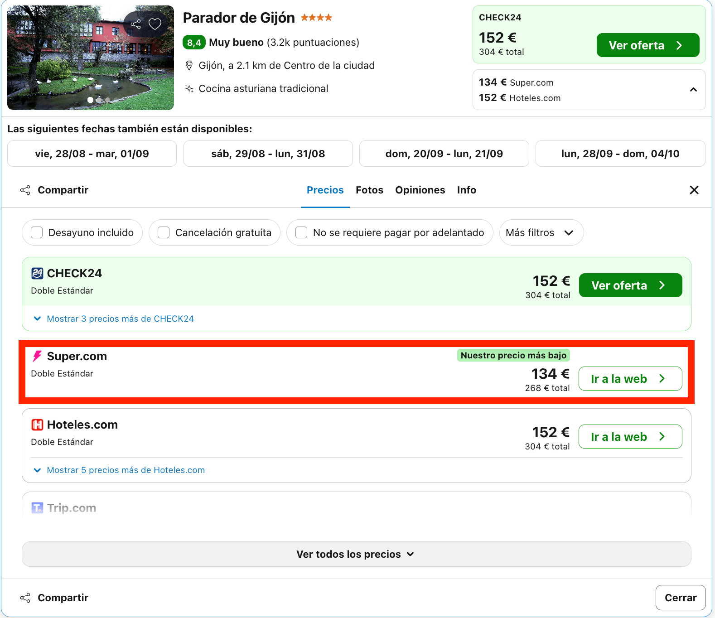This screenshot has width=715, height=618.
Task: Click the CHECK24 logo icon
Action: click(x=37, y=273)
